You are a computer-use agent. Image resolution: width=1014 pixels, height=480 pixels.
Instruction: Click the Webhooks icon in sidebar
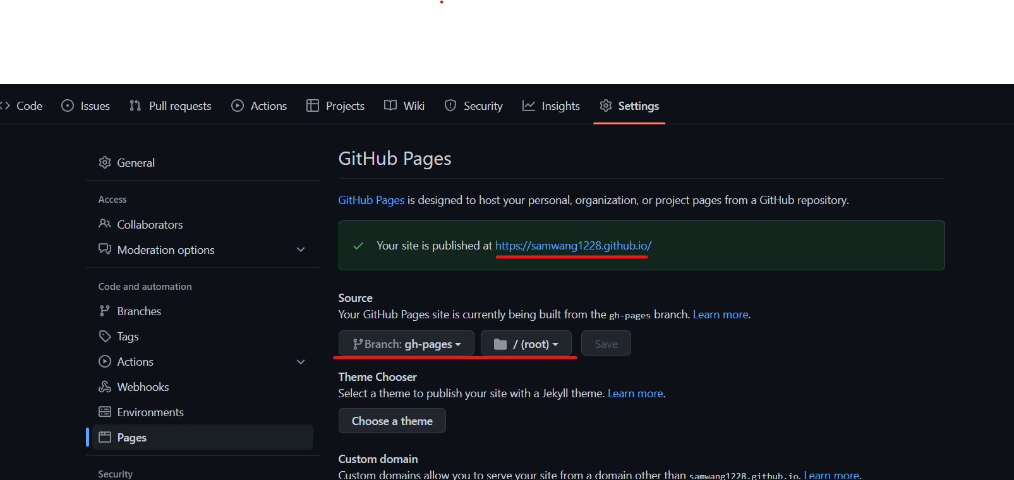tap(105, 387)
